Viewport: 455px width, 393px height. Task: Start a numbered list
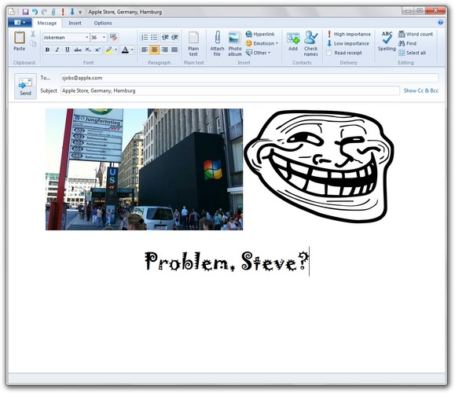(145, 38)
